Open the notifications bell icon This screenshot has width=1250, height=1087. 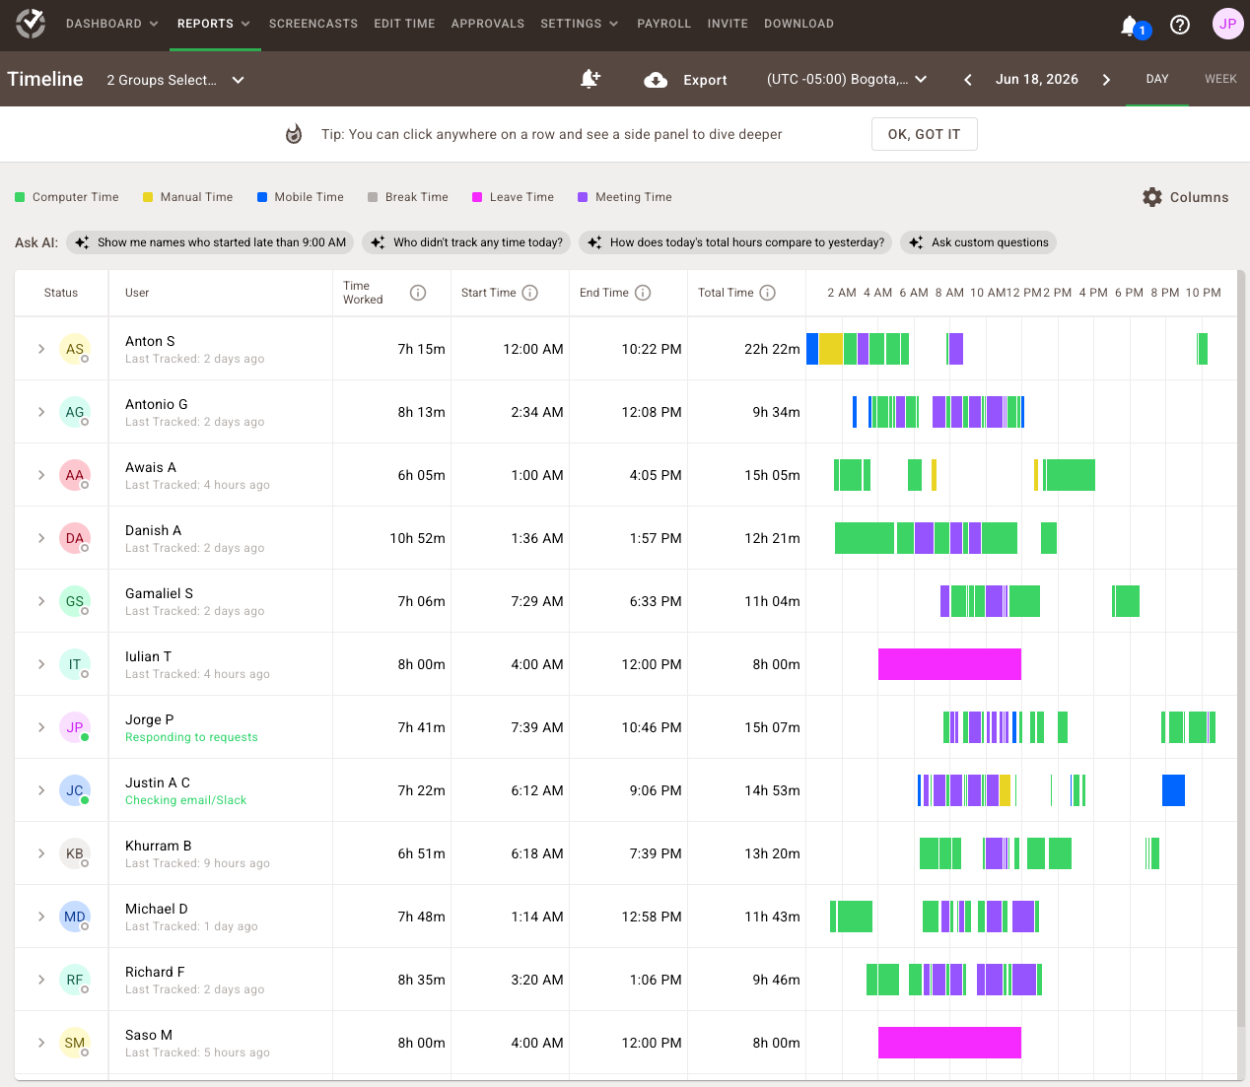coord(1130,26)
